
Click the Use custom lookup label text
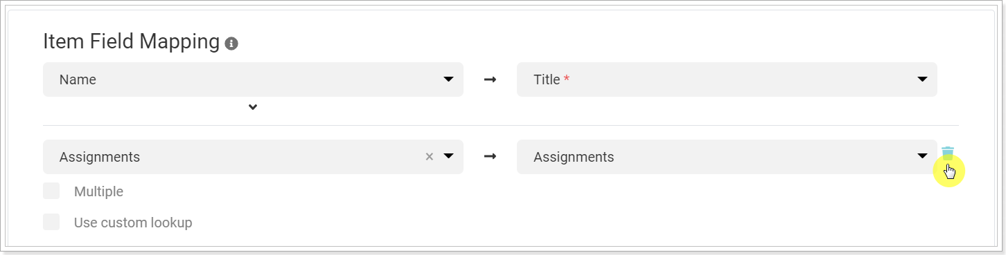pyautogui.click(x=133, y=223)
